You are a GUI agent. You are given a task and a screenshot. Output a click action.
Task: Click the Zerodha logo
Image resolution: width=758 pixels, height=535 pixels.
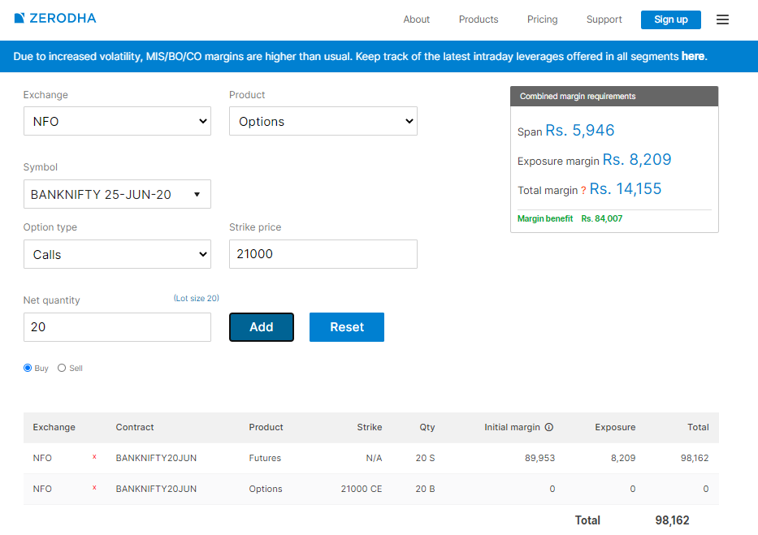pos(55,19)
